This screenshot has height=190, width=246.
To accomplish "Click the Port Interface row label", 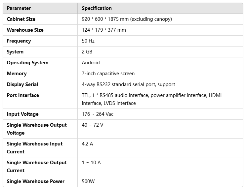I will click(x=23, y=95).
